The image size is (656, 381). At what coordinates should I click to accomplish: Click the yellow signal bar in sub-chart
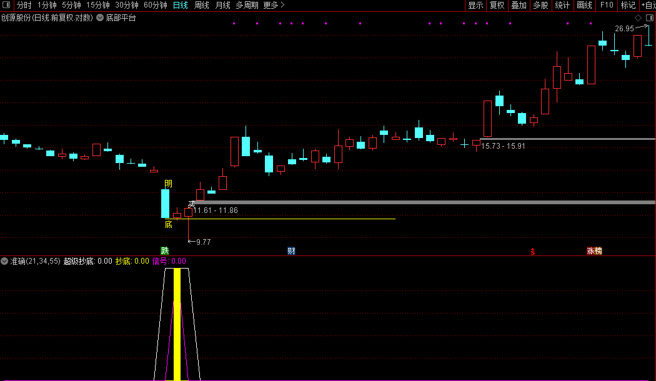177,324
